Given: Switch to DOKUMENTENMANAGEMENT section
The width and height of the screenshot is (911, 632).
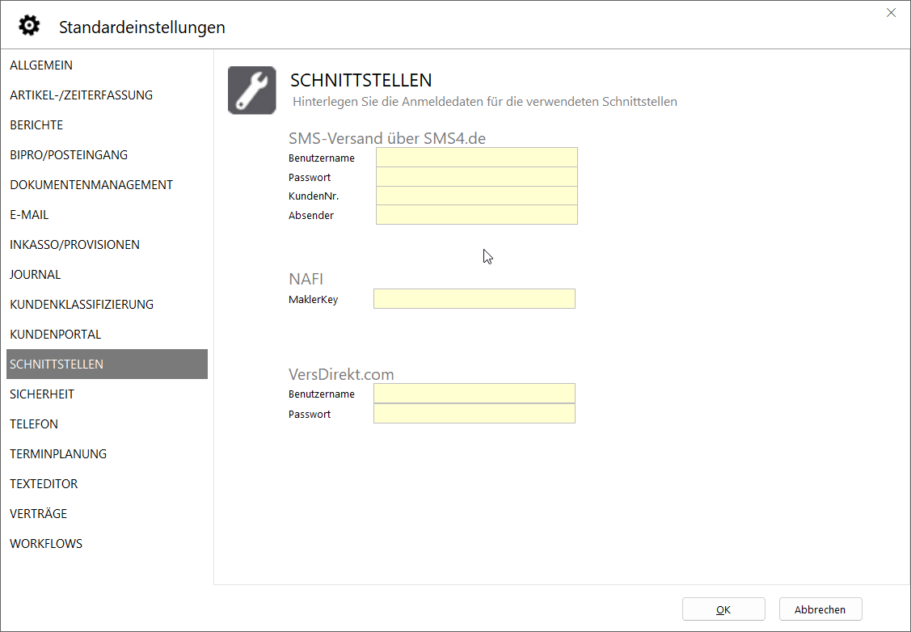Looking at the screenshot, I should (91, 185).
